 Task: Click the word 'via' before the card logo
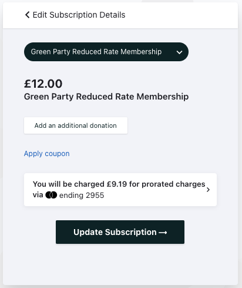pyautogui.click(x=38, y=195)
